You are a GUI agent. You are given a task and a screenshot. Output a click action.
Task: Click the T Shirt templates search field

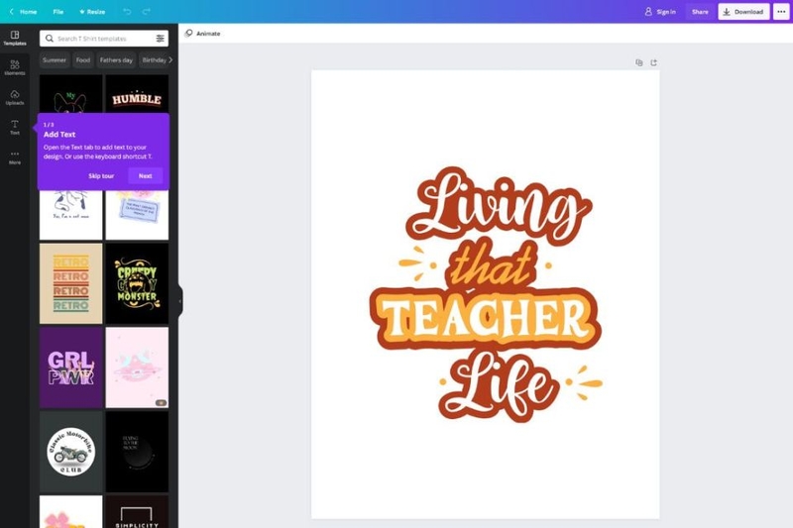[x=104, y=39]
